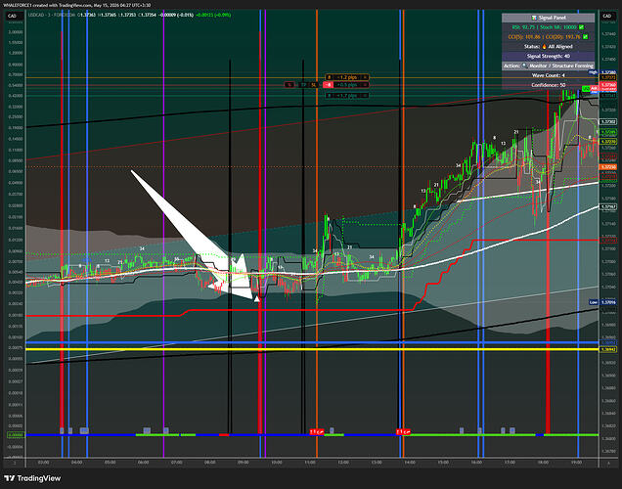
Task: Click the auto-scale button at bottom-right corner
Action: click(608, 463)
